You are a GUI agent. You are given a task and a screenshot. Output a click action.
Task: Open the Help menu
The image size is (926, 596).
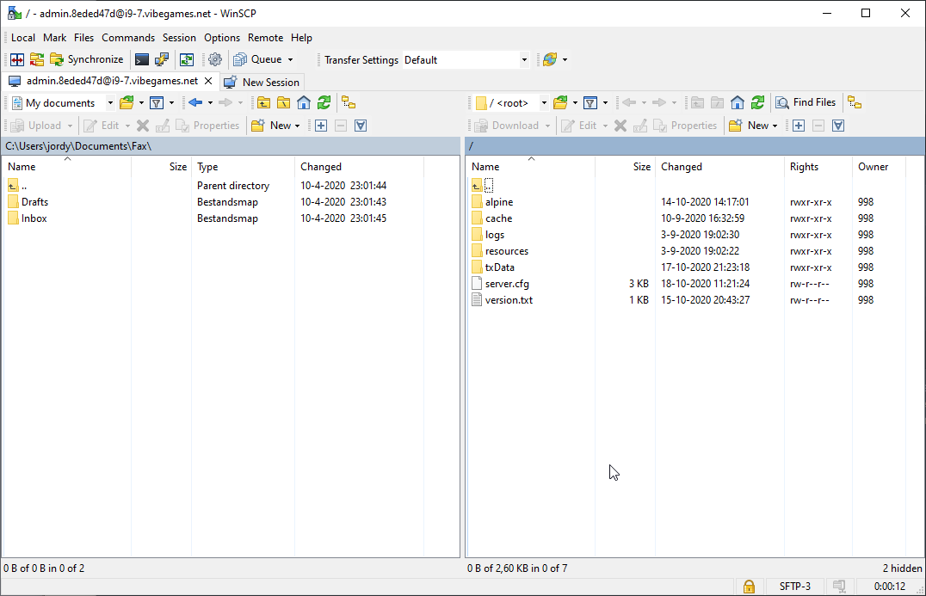click(x=301, y=38)
